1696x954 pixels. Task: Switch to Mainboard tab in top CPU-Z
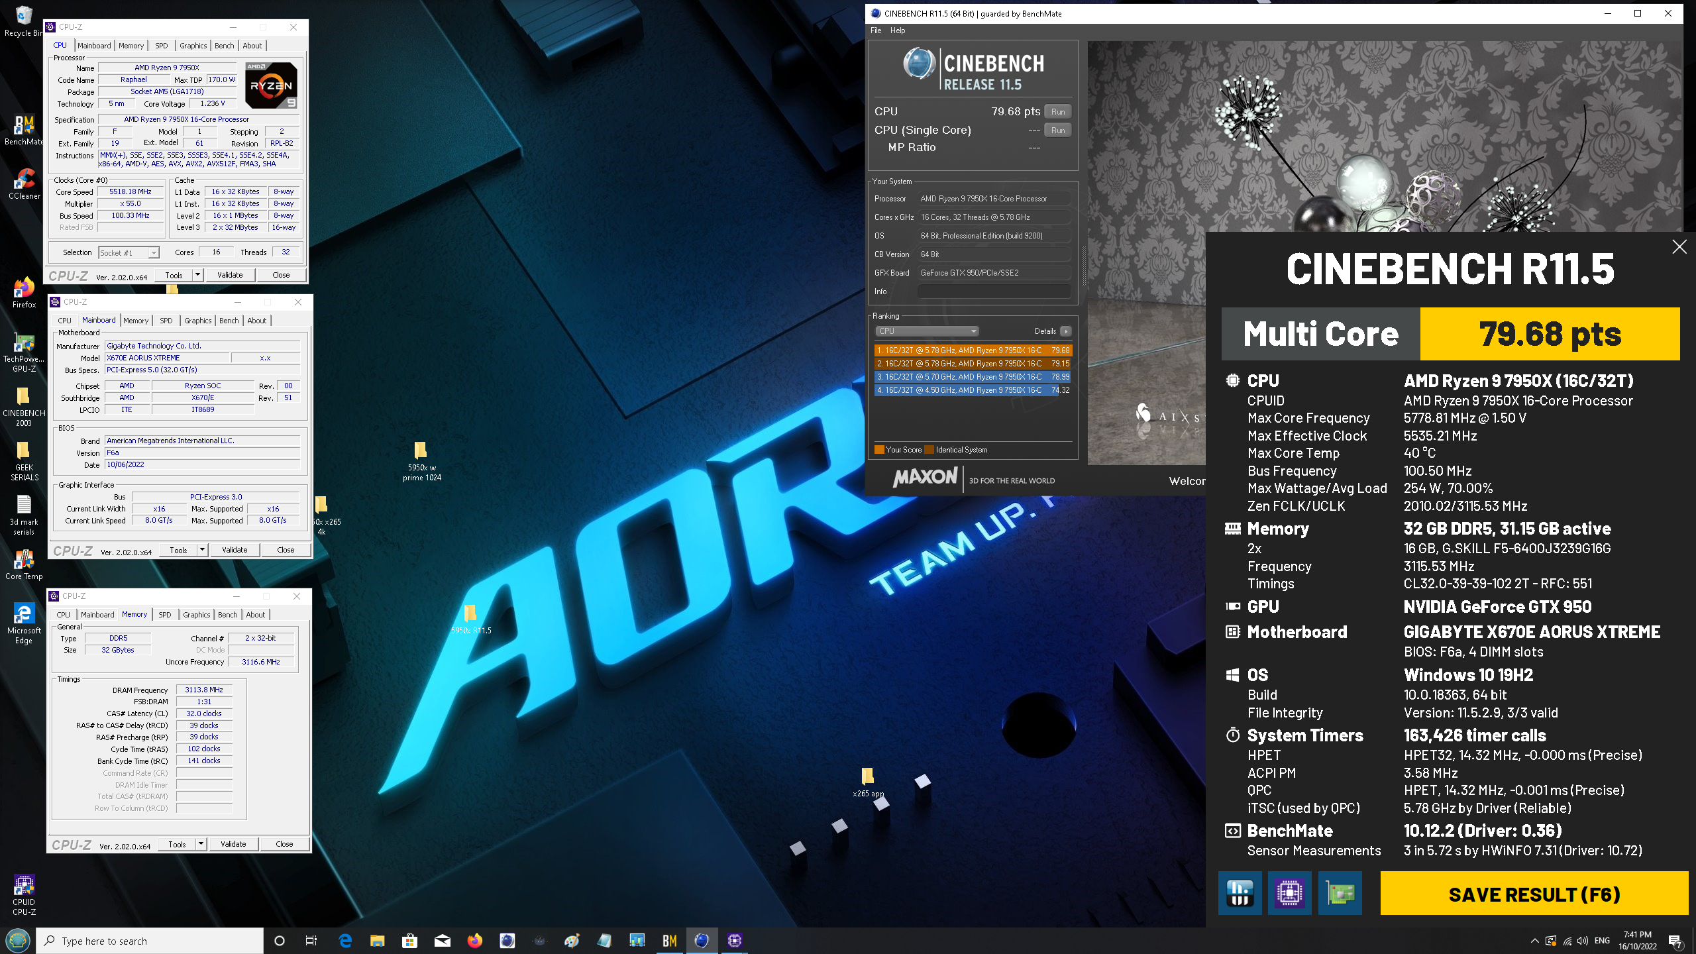94,46
